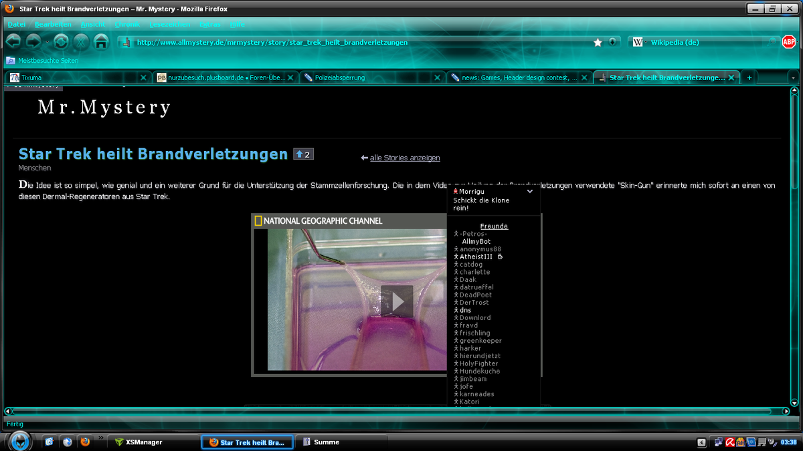Screen dimensions: 803x451
Task: Reload the page using the refresh icon
Action: pos(61,41)
